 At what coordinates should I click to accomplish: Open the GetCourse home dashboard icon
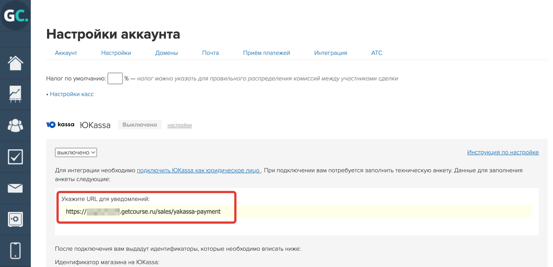(15, 62)
